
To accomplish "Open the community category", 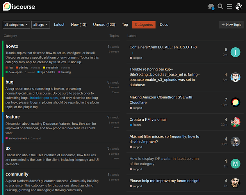I will pos(17,174).
